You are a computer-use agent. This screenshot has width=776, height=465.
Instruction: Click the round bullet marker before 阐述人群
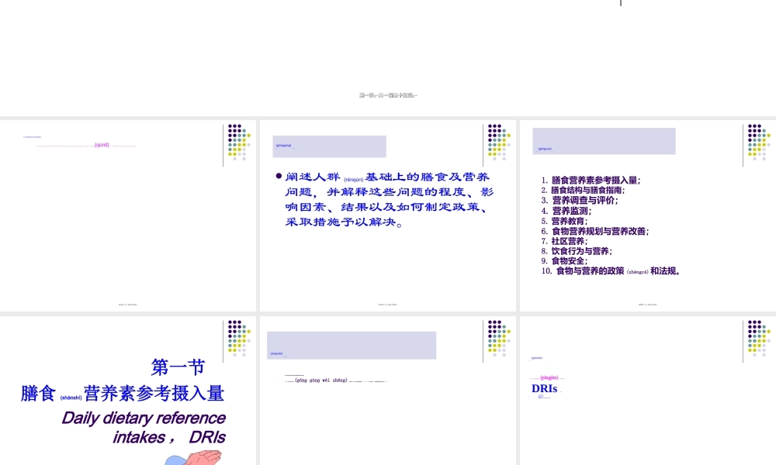pyautogui.click(x=279, y=175)
